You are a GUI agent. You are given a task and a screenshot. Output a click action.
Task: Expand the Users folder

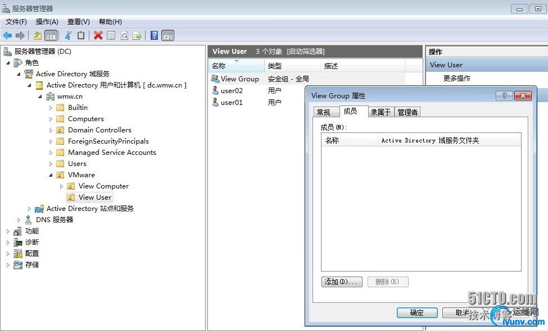click(51, 164)
